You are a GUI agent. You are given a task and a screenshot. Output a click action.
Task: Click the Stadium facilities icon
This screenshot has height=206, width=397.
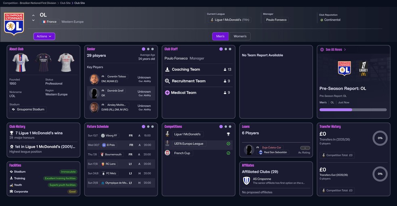(x=11, y=172)
